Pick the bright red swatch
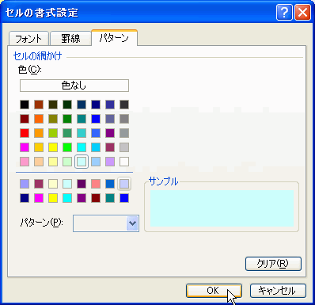This screenshot has width=315, height=305. click(25, 133)
